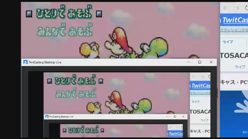Click the キャス・PC heading text
248x139 pixels.
point(234,82)
